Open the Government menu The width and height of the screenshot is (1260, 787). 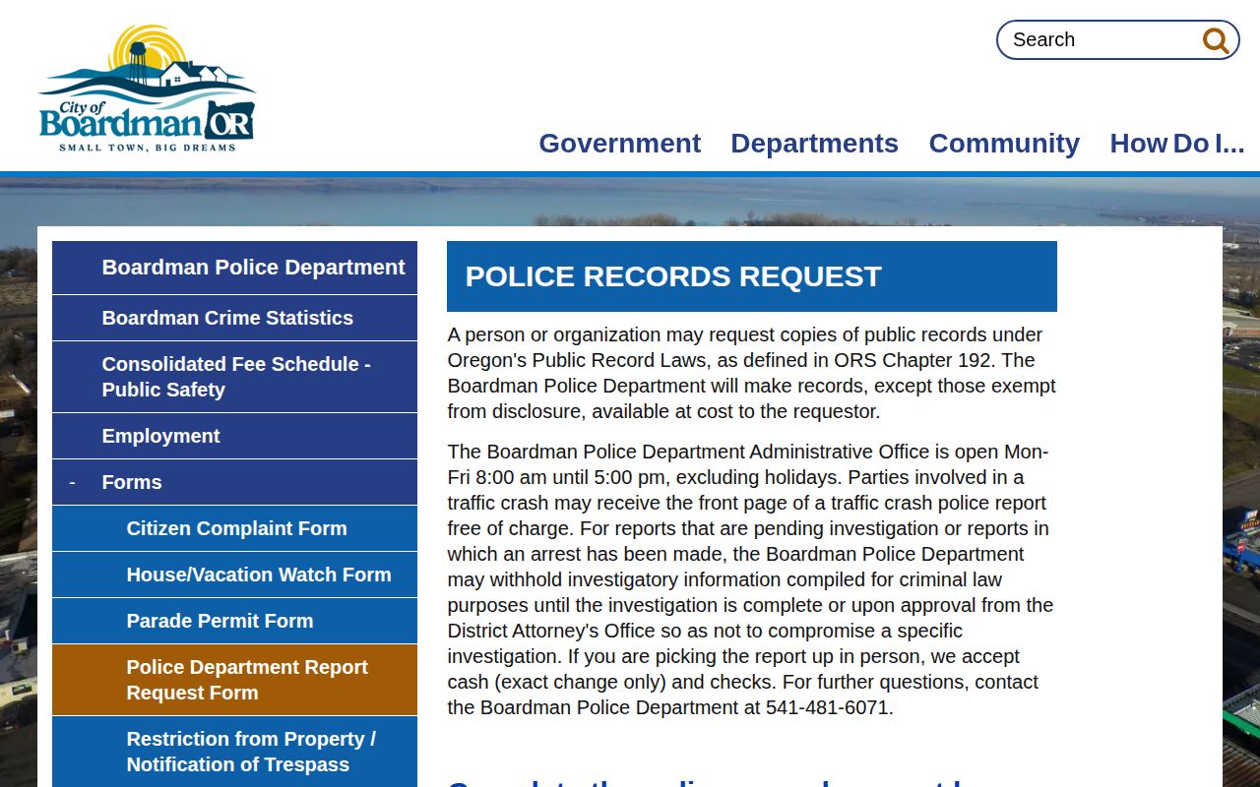tap(619, 144)
